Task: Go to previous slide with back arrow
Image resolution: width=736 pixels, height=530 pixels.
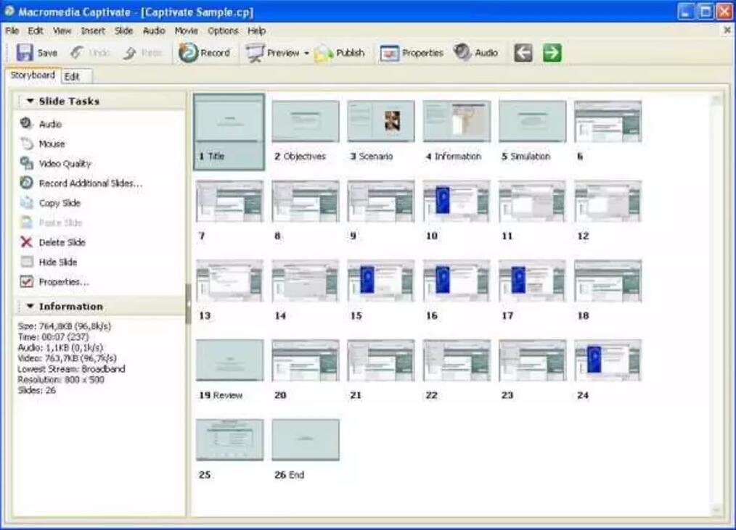Action: coord(523,52)
